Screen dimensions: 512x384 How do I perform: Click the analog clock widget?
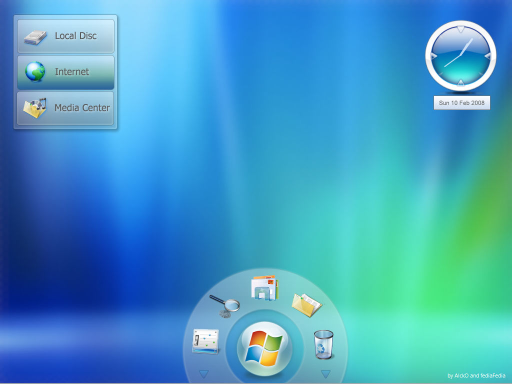coord(460,56)
